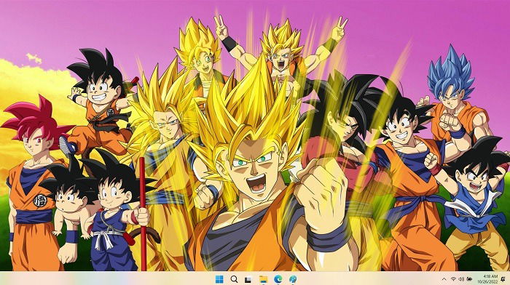This screenshot has width=510, height=285.
Task: Open the notifications bell icon
Action: pos(503,279)
